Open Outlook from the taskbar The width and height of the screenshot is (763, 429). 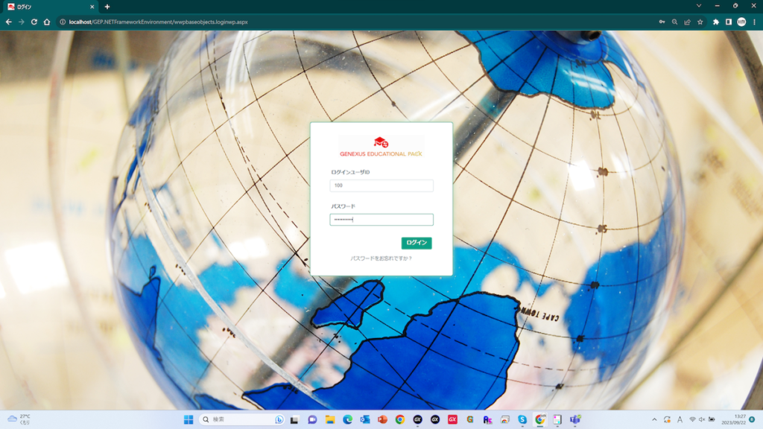point(365,419)
